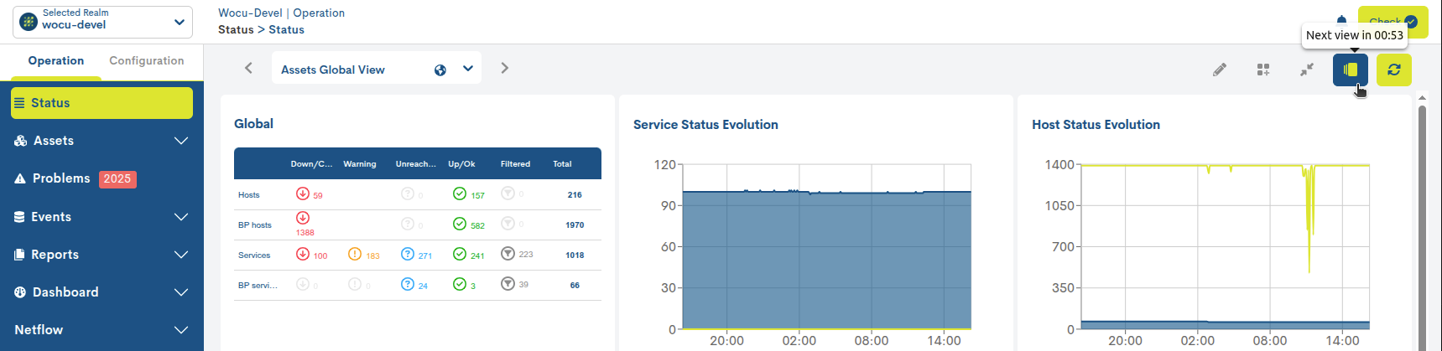The image size is (1442, 351).
Task: Click the Services down icon 100
Action: coord(303,254)
